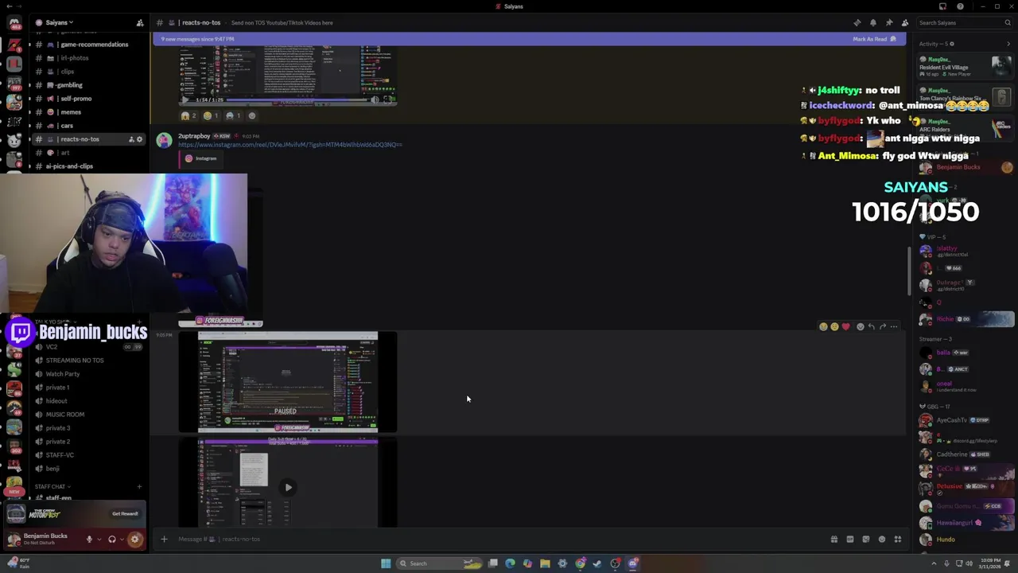Open Discord help icon in title bar

(x=960, y=6)
